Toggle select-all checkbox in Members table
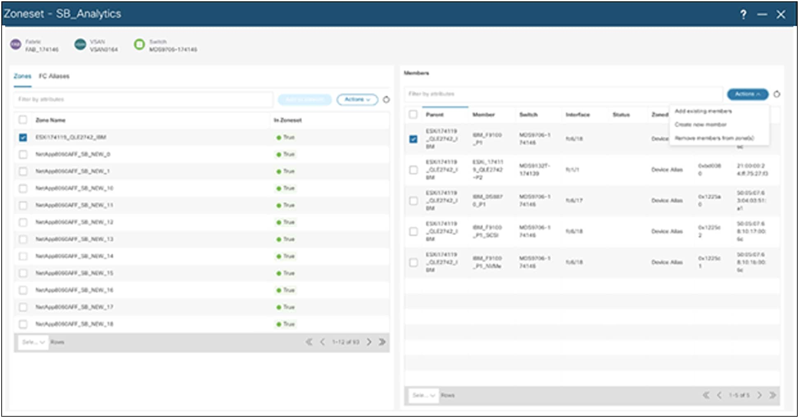 pos(413,114)
